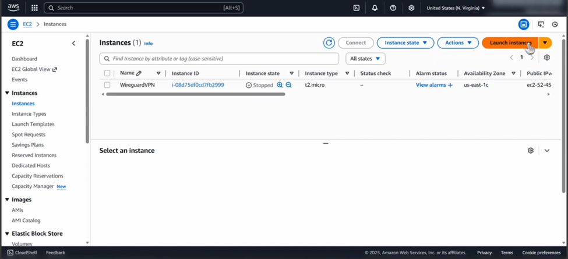568x259 pixels.
Task: Edit the Name column pencil icon
Action: [x=139, y=73]
